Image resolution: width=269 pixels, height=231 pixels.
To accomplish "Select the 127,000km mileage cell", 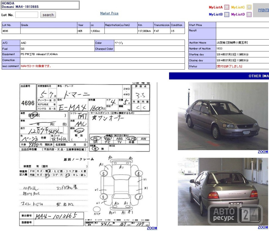I will (x=145, y=31).
